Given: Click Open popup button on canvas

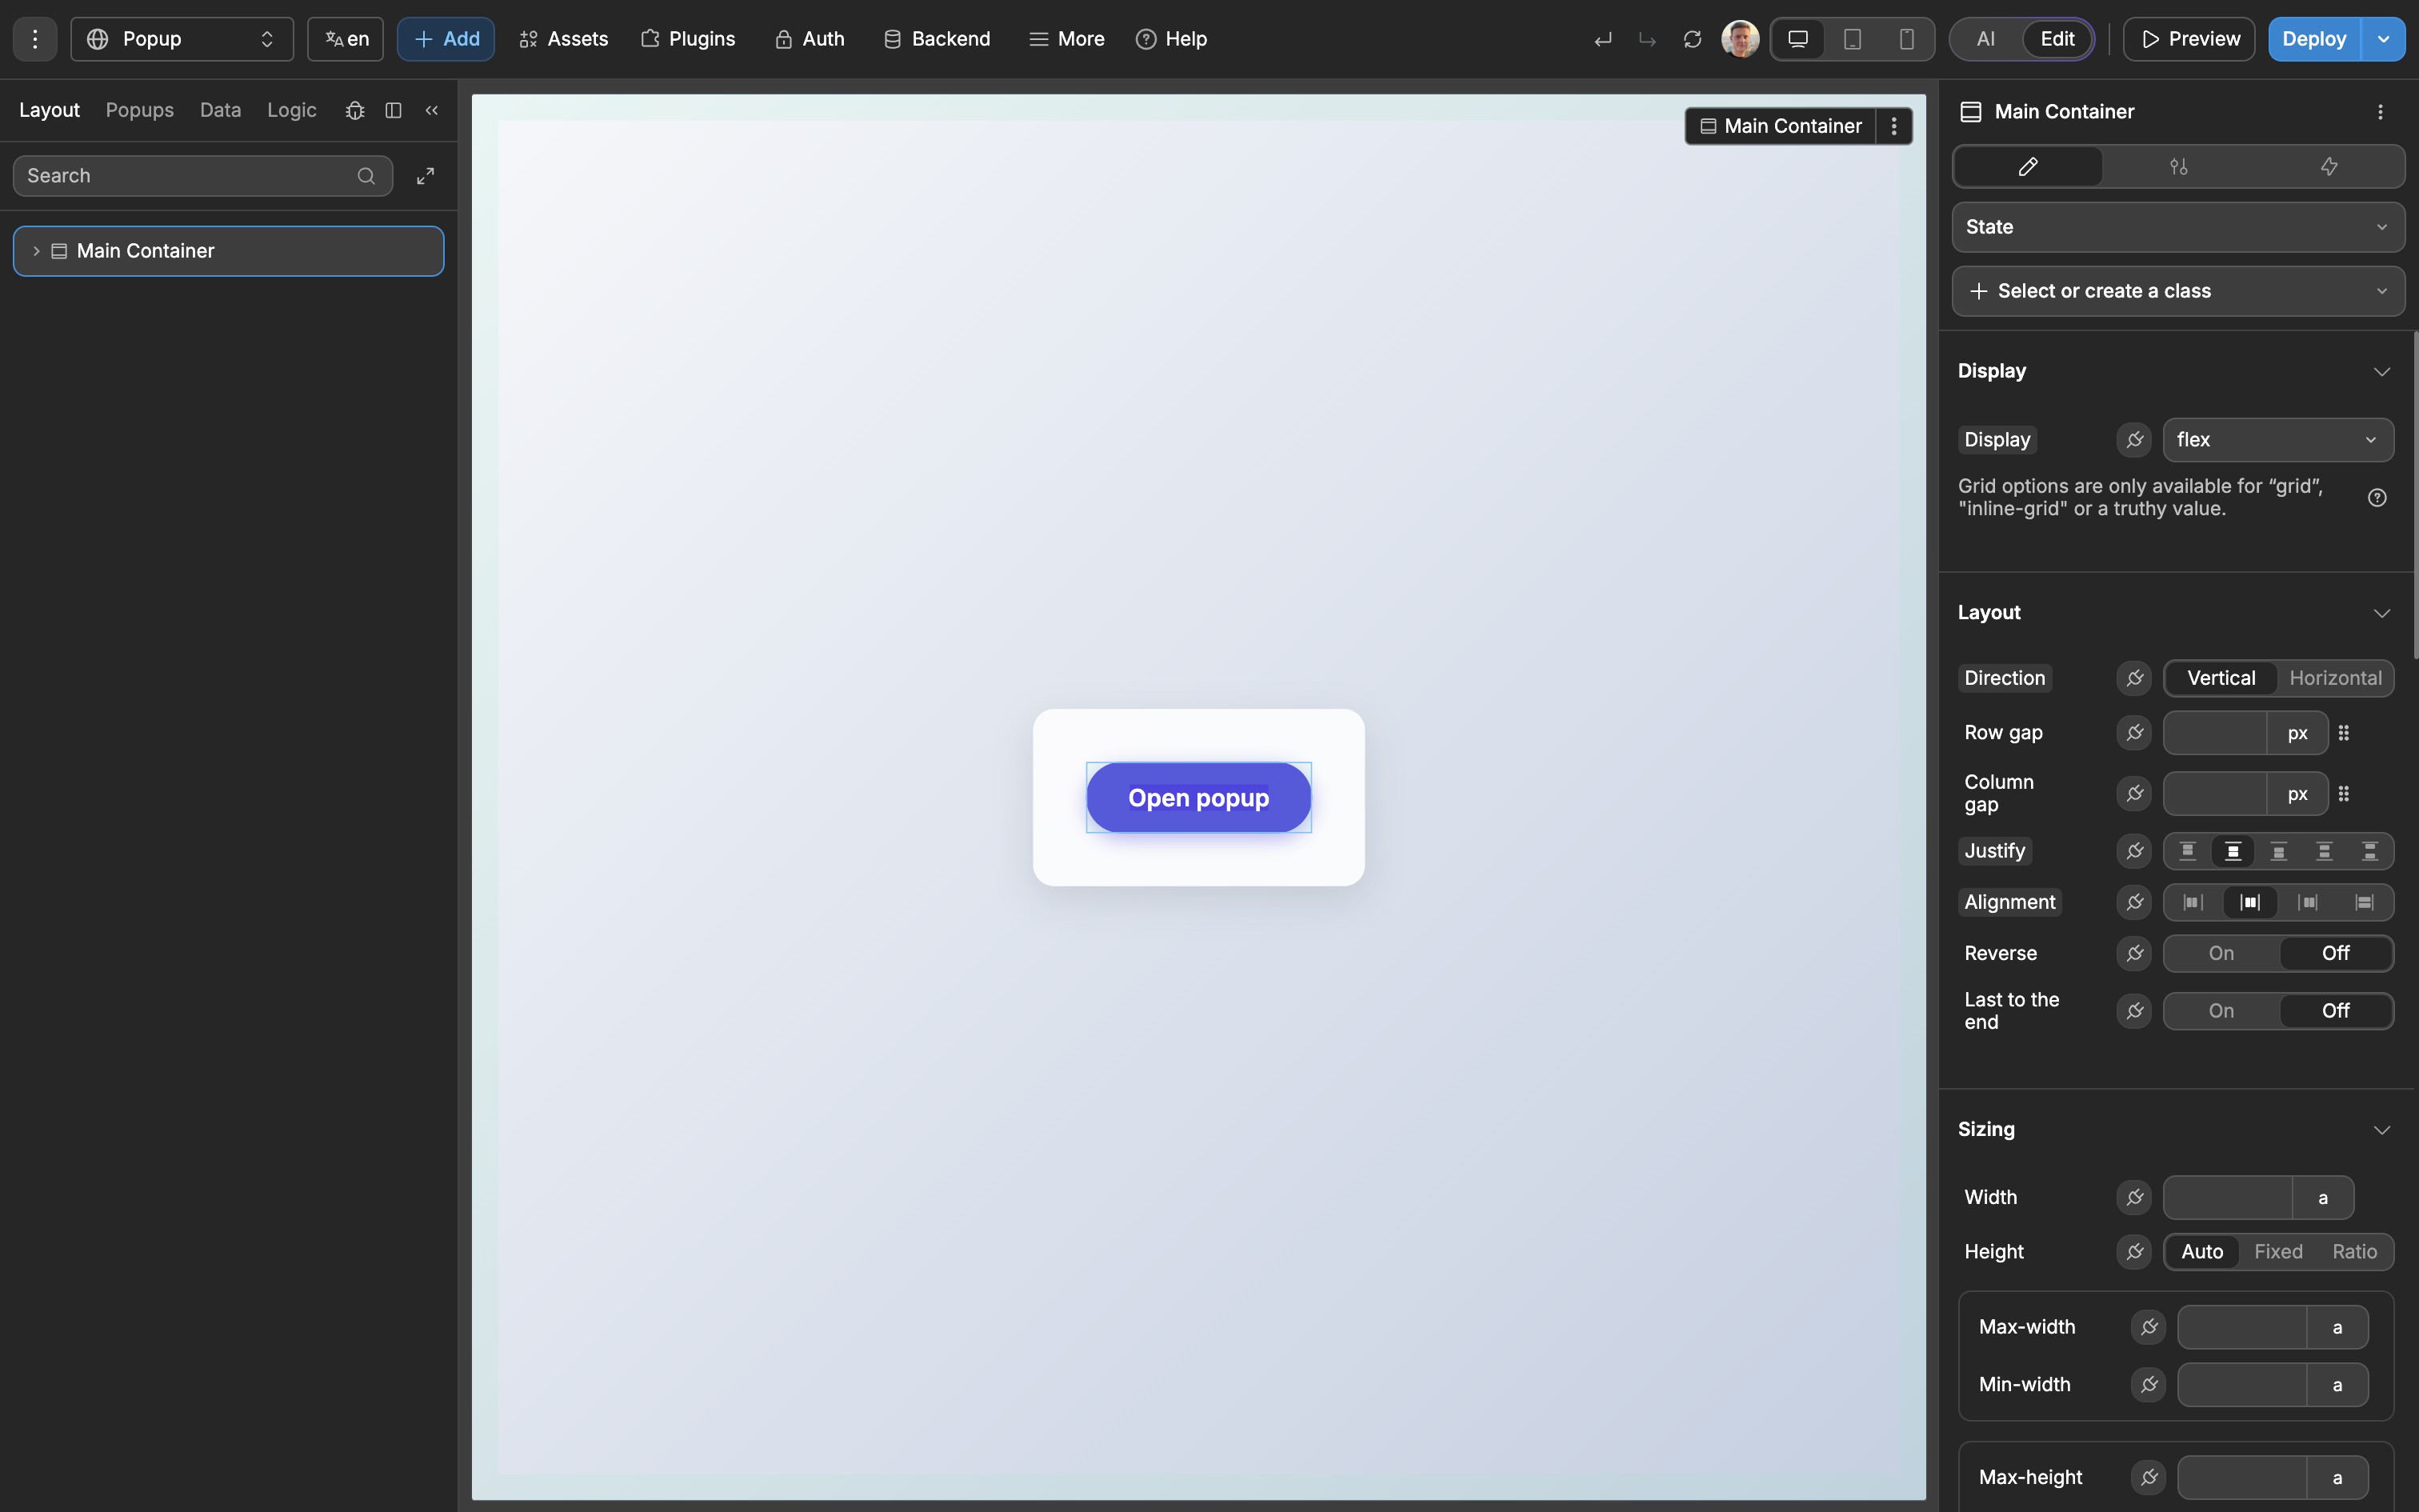Looking at the screenshot, I should point(1198,797).
